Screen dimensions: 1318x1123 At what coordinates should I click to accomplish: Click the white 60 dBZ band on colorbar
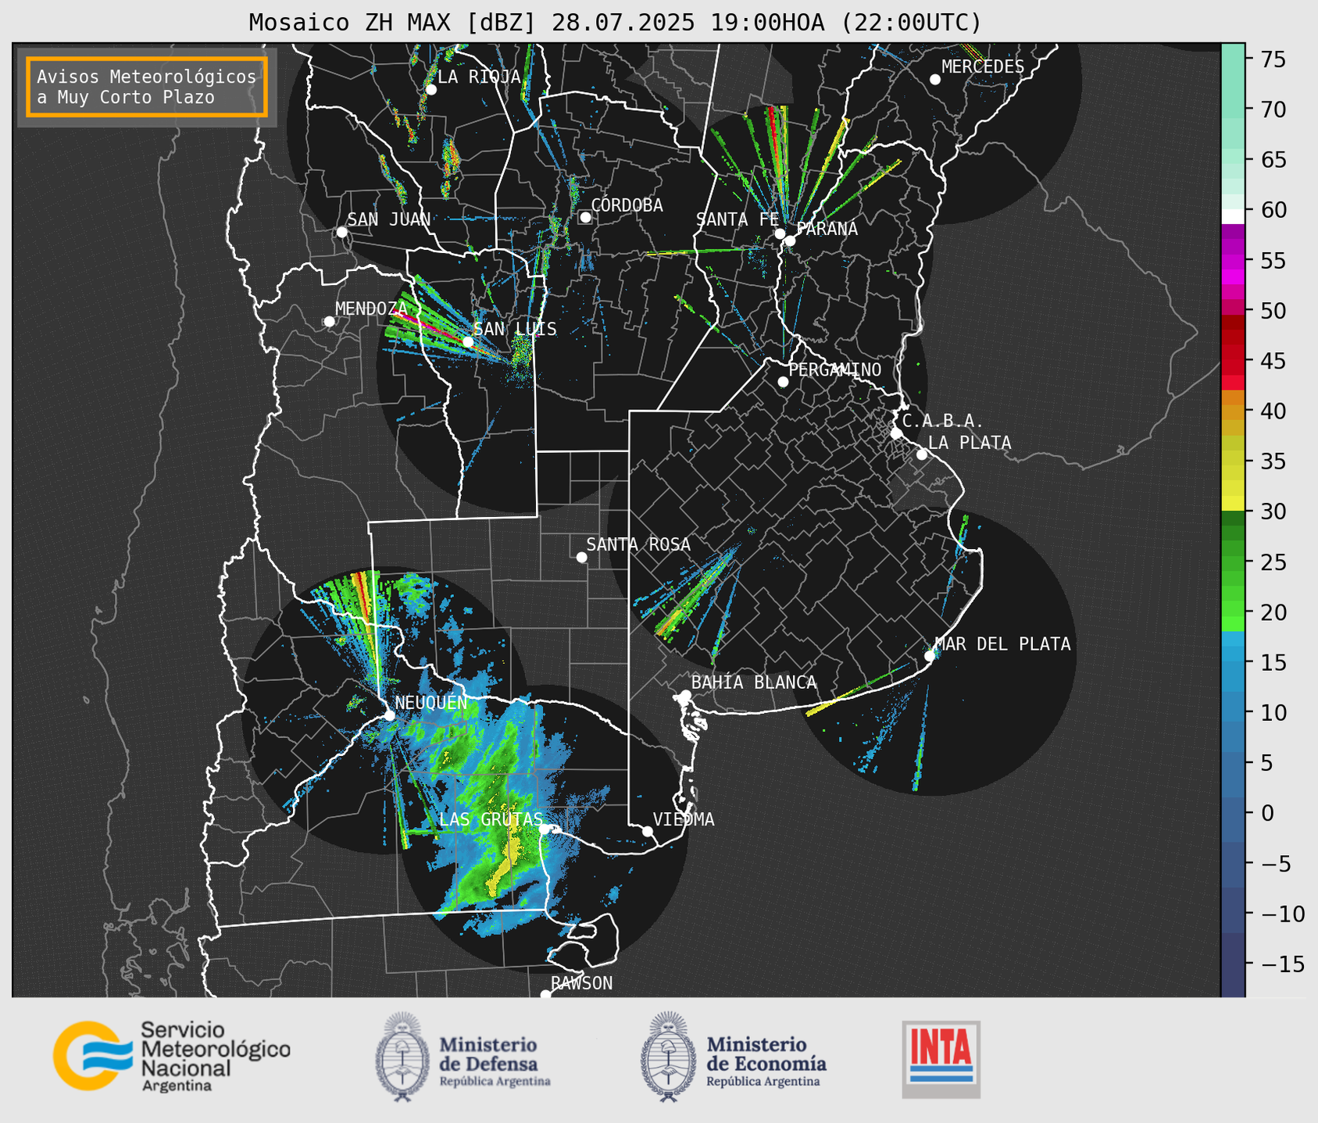[1233, 216]
